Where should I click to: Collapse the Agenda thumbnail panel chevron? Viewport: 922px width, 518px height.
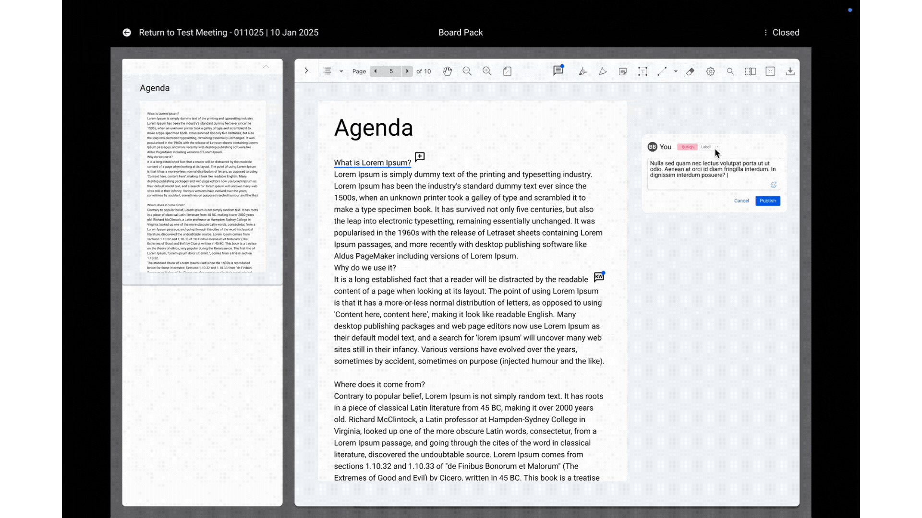(266, 67)
